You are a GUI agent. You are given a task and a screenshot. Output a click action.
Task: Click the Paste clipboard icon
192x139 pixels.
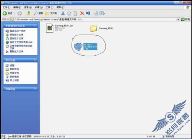[x=75, y=13]
